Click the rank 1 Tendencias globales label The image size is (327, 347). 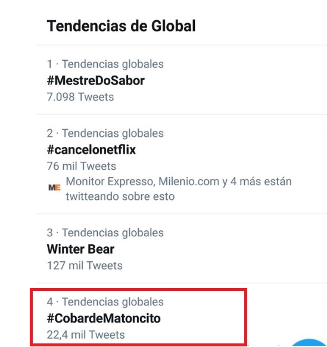point(105,64)
